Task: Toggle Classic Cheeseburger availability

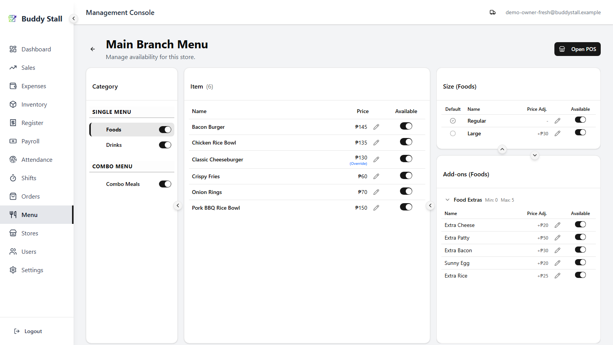Action: point(406,159)
